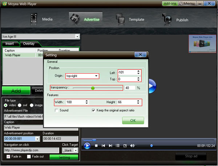Close the Setting dialog
Image resolution: width=218 pixels, height=166 pixels.
[140, 55]
